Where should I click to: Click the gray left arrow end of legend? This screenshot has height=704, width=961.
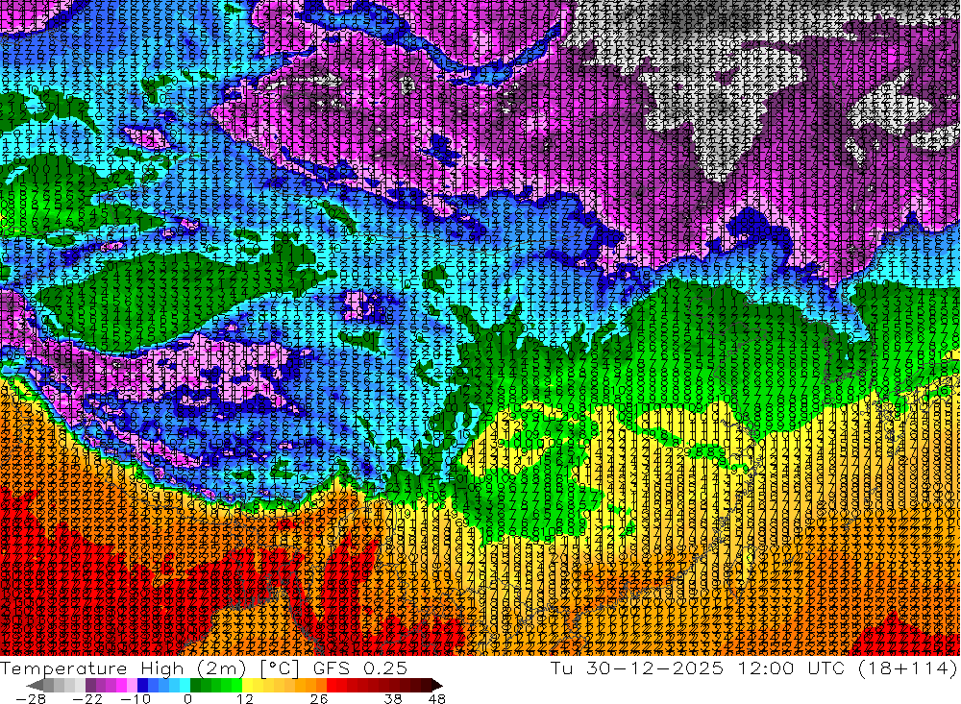[35, 685]
